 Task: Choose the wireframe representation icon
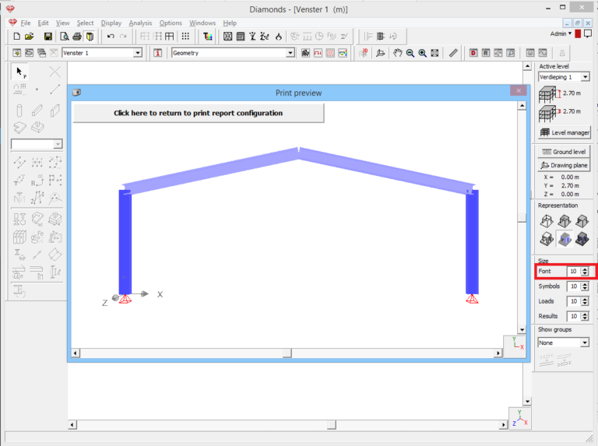pos(547,221)
